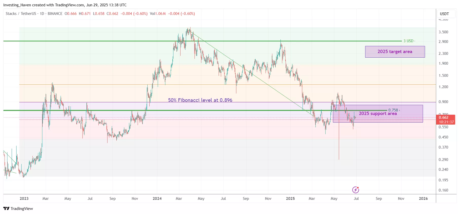Click the BINANCE exchange label
This screenshot has height=214, width=460.
pos(55,14)
